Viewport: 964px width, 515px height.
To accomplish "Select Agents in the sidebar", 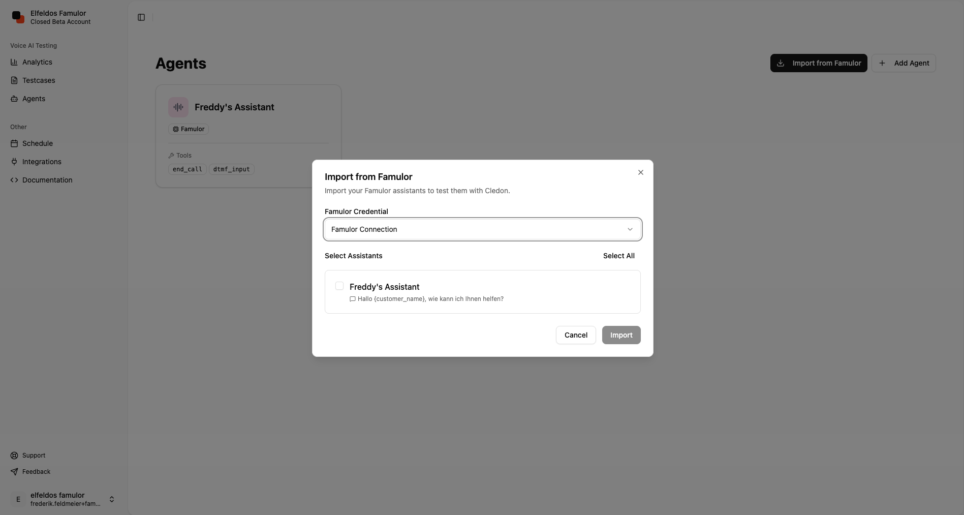I will (33, 98).
